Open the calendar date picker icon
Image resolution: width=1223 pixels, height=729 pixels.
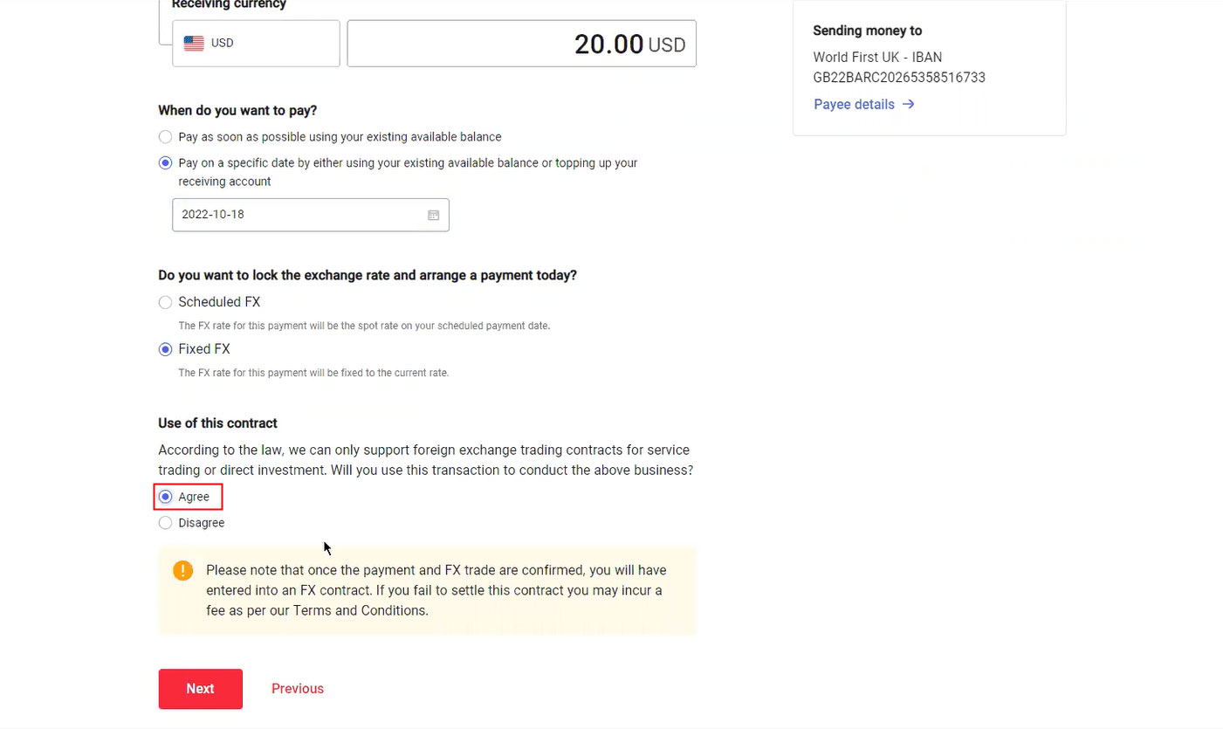433,215
